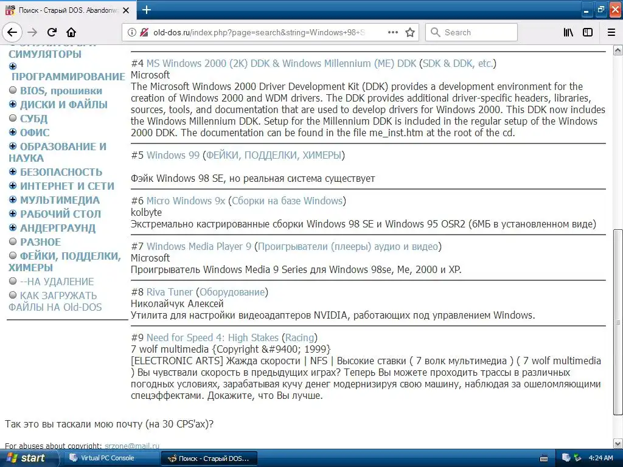The height and width of the screenshot is (467, 623).
Task: Click the scrollbar down arrow
Action: coord(618,443)
